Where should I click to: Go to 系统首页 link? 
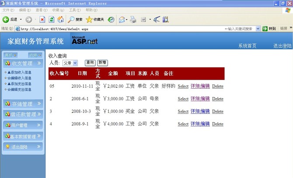tap(247, 46)
